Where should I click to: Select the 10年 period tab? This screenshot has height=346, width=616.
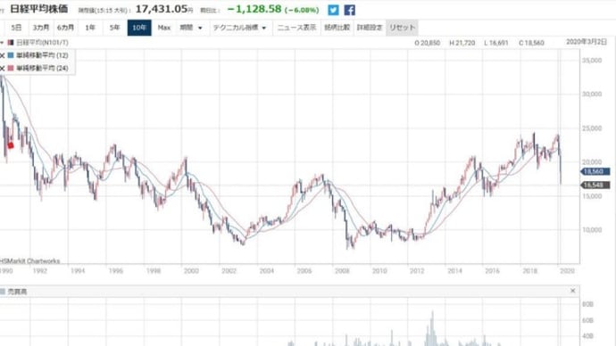coord(139,28)
